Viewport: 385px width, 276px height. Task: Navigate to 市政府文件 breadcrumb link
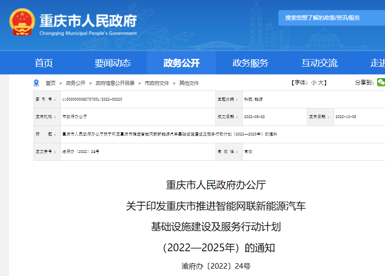tap(157, 83)
